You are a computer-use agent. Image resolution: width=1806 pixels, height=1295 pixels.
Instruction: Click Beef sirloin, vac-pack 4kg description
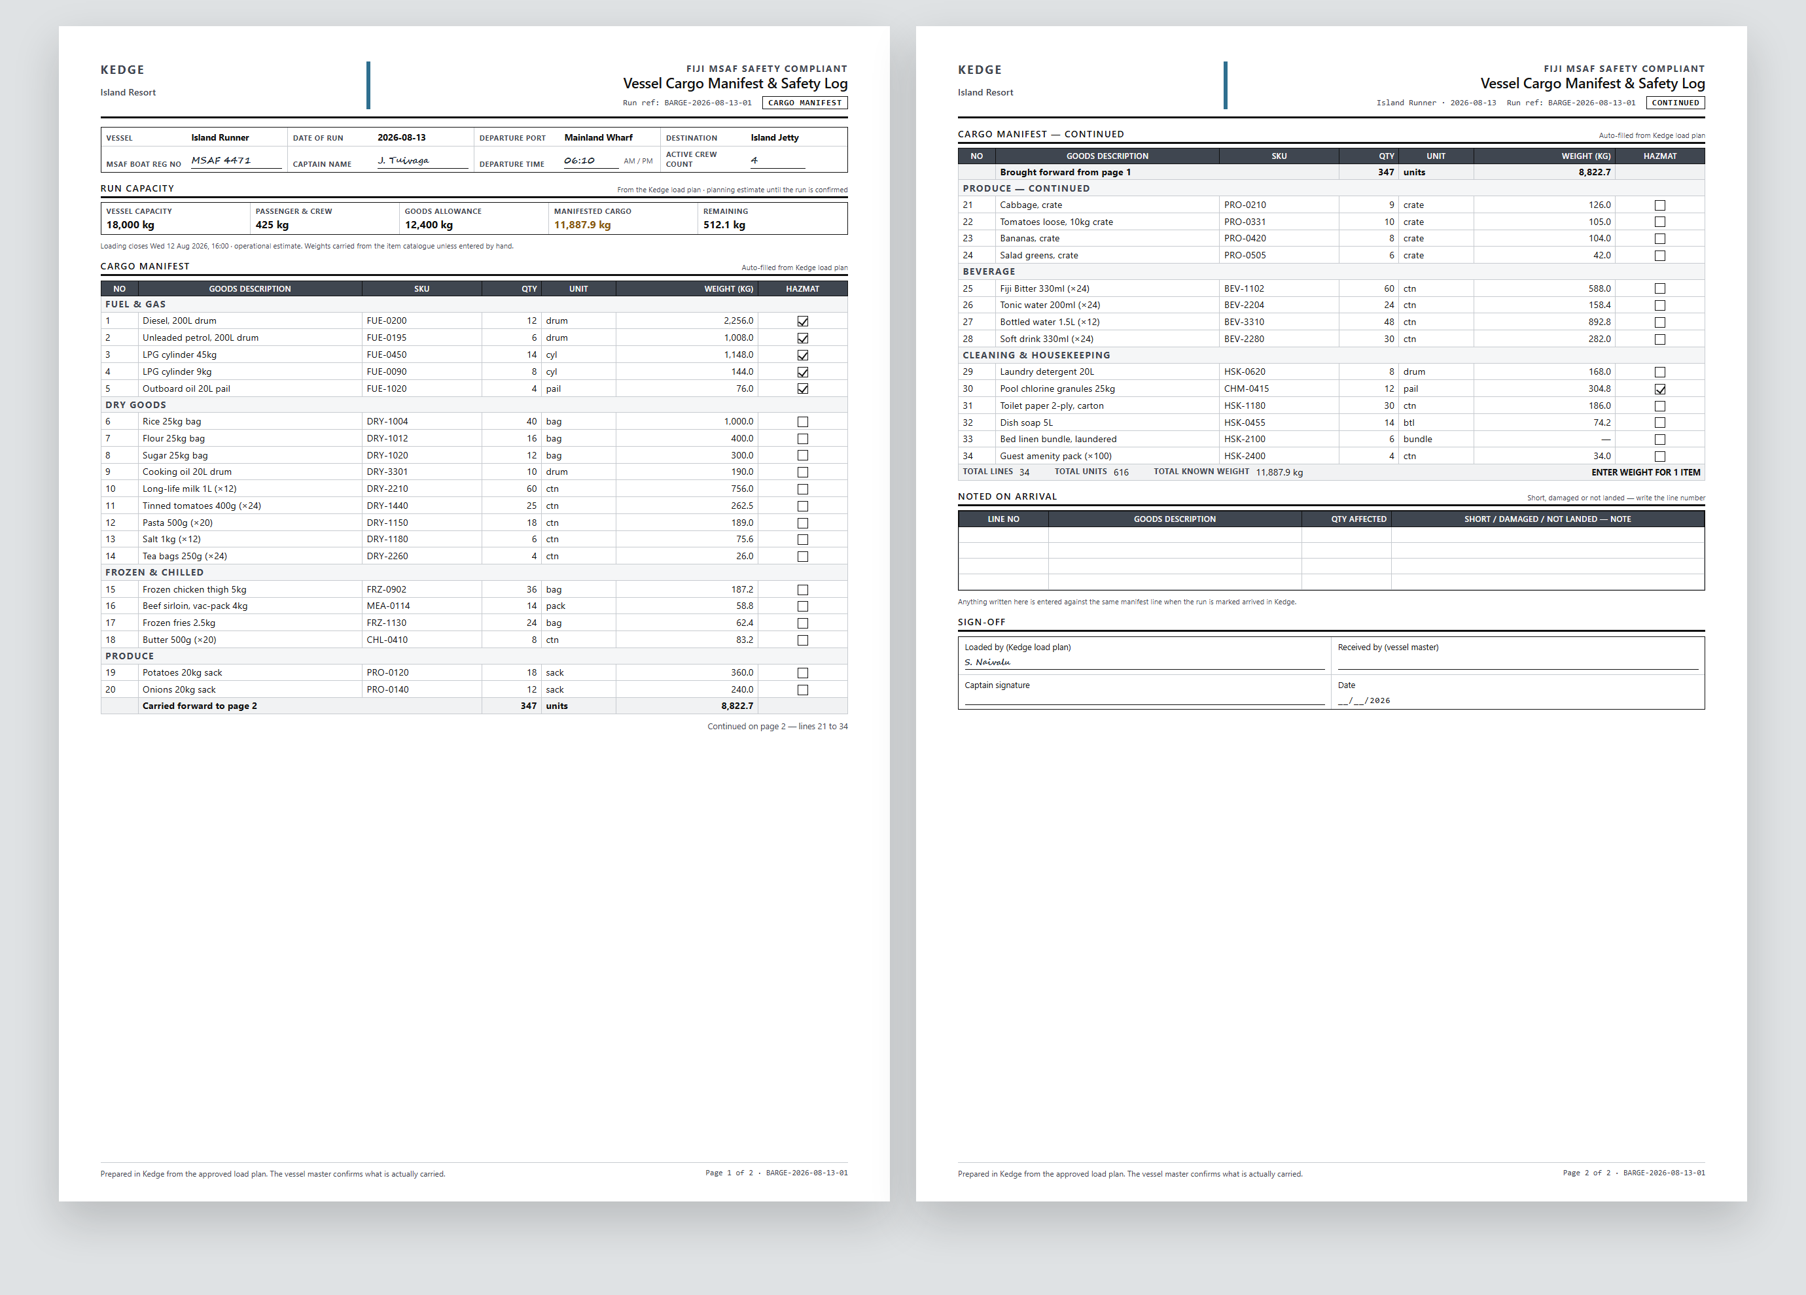point(194,606)
